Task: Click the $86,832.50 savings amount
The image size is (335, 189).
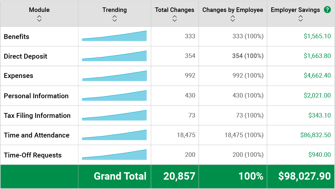Action: coord(315,135)
